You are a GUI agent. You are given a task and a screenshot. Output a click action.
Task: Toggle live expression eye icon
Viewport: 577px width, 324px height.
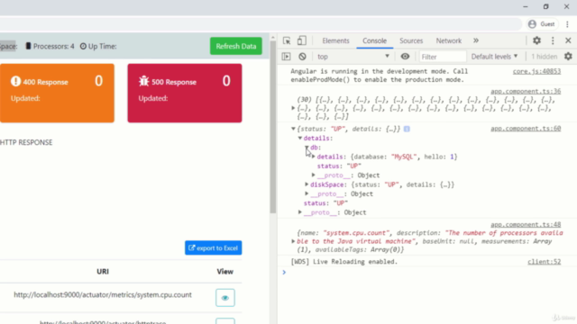(x=405, y=57)
